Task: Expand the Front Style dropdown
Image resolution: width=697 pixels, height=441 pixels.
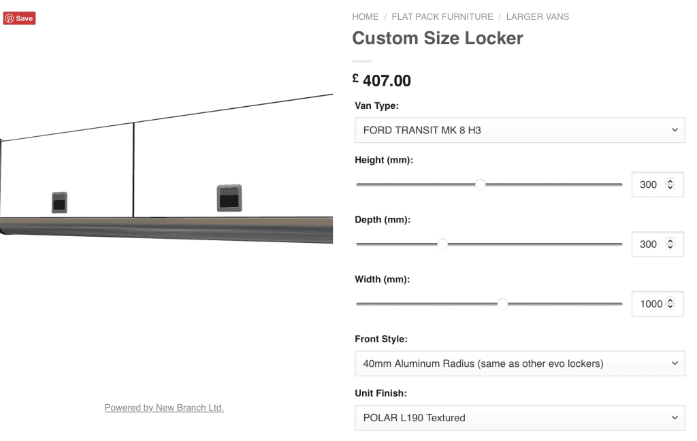Action: [x=519, y=363]
